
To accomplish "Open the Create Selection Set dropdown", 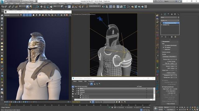I will pyautogui.click(x=95, y=6).
